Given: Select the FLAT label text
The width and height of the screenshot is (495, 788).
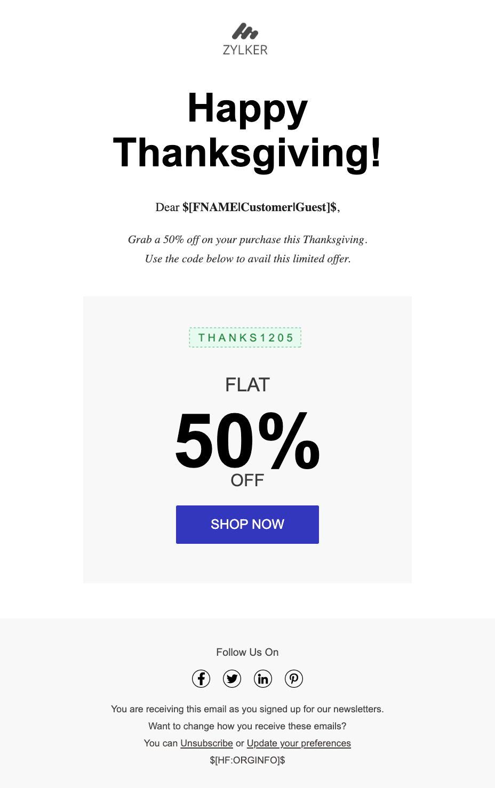Looking at the screenshot, I should click(x=248, y=384).
